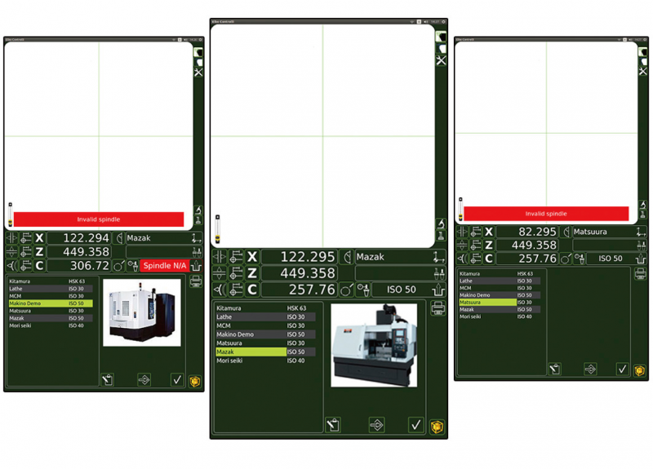653x469 pixels.
Task: Select highlighted Makino Demo row in left window
Action: [51, 303]
